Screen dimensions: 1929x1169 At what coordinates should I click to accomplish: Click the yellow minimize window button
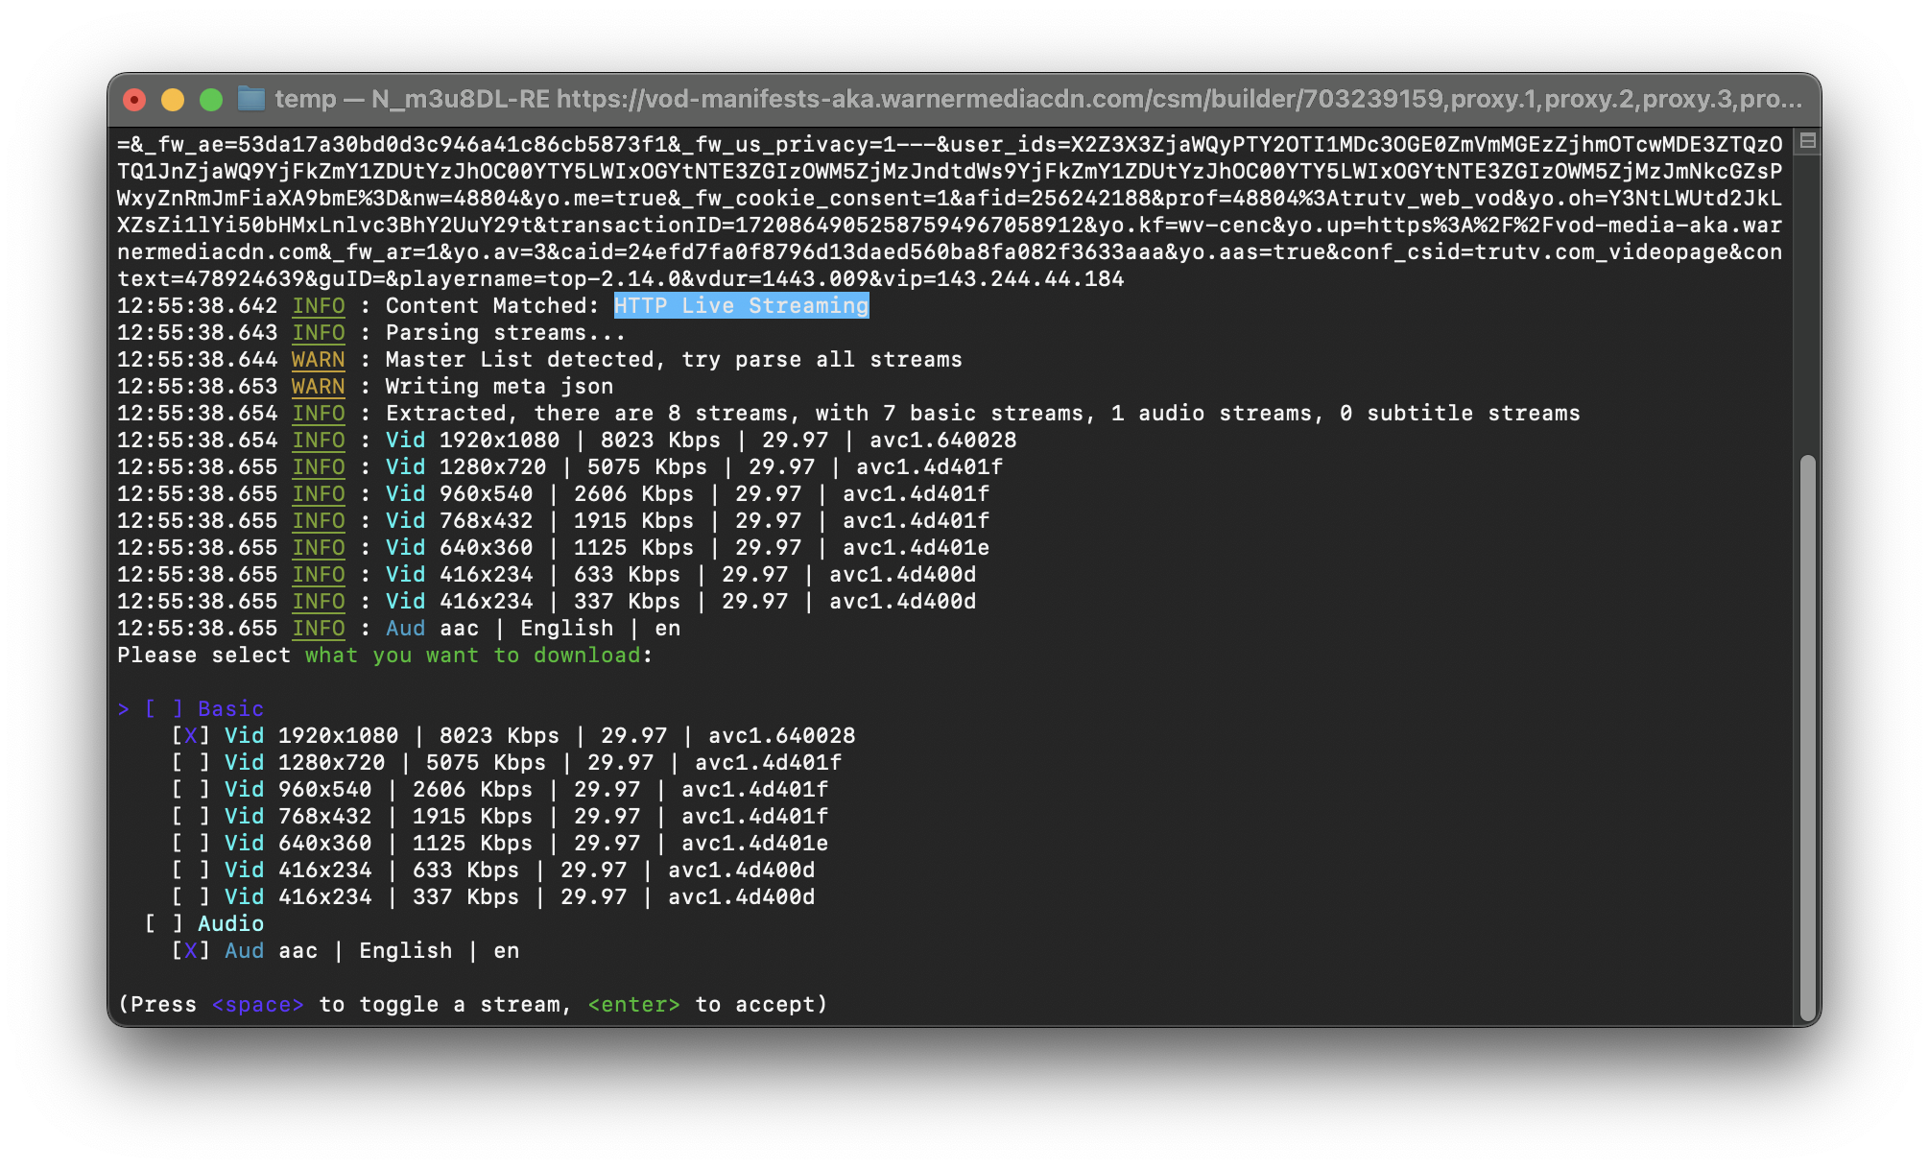pyautogui.click(x=173, y=100)
